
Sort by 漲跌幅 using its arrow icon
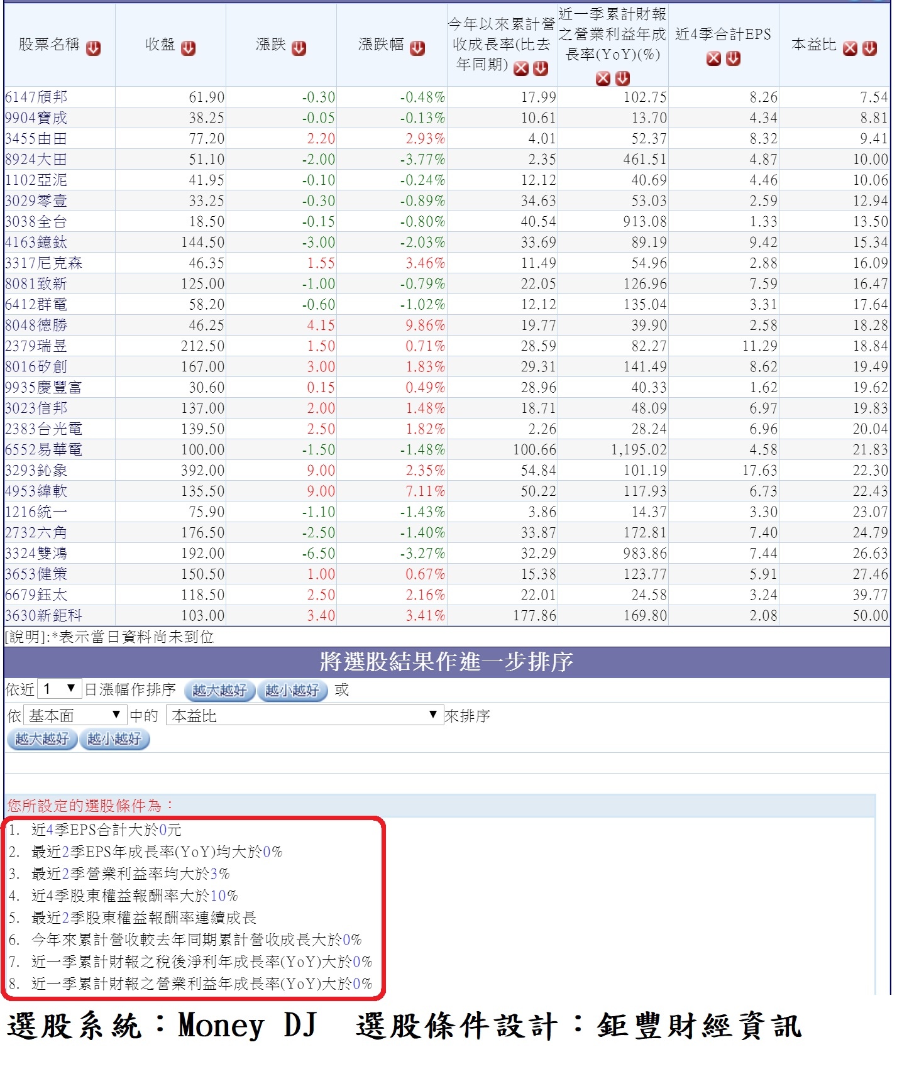pos(417,48)
